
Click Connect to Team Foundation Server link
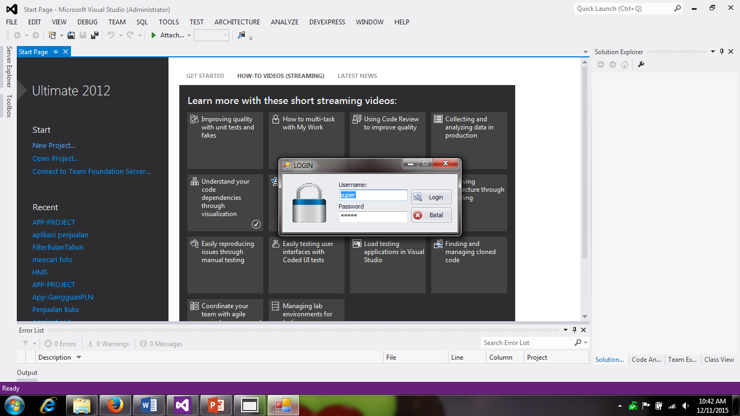92,171
